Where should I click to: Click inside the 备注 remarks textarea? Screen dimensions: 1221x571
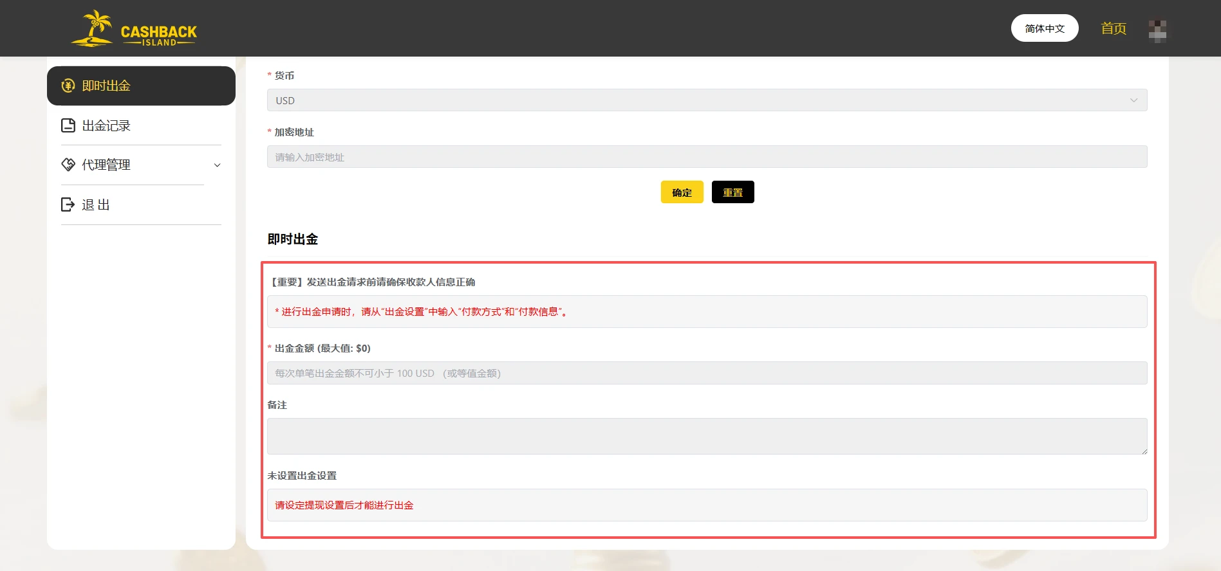[x=707, y=436]
